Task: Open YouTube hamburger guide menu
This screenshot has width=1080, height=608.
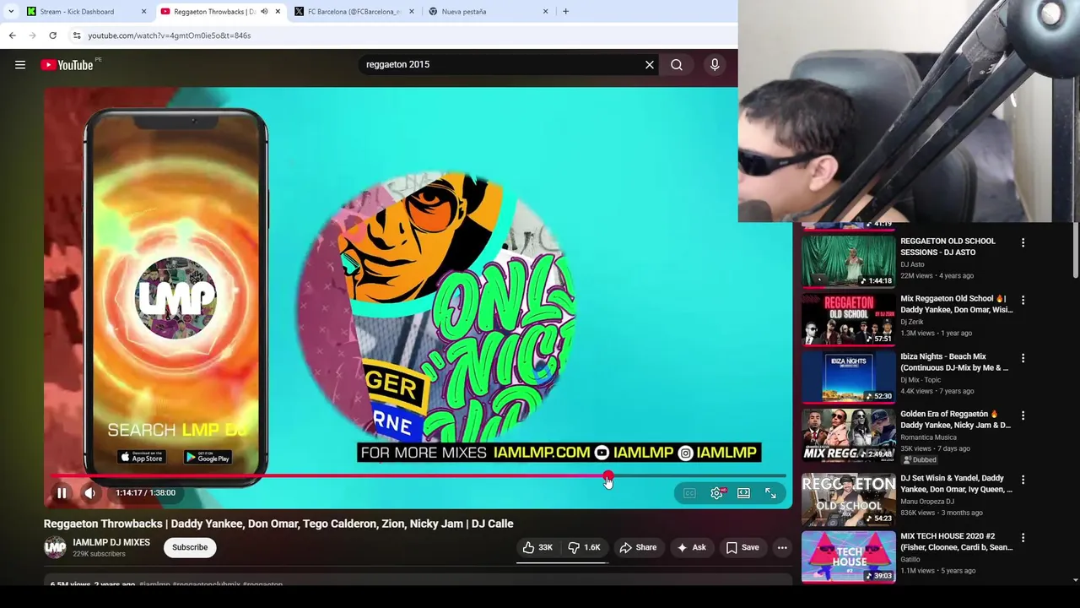Action: 20,65
